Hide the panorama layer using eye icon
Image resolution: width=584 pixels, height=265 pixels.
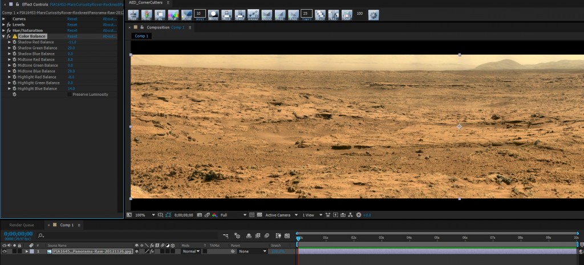(4, 251)
